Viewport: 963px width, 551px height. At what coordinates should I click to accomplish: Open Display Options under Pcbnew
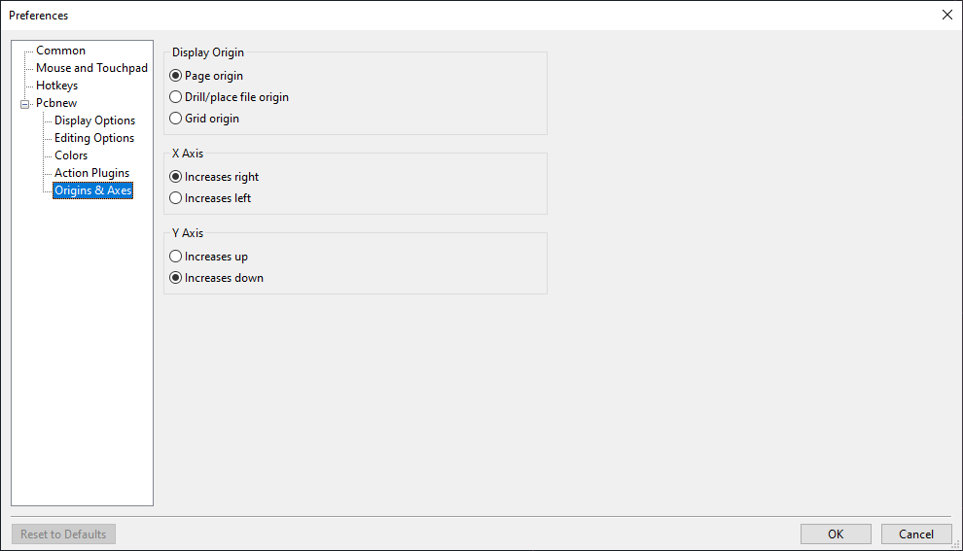click(94, 121)
